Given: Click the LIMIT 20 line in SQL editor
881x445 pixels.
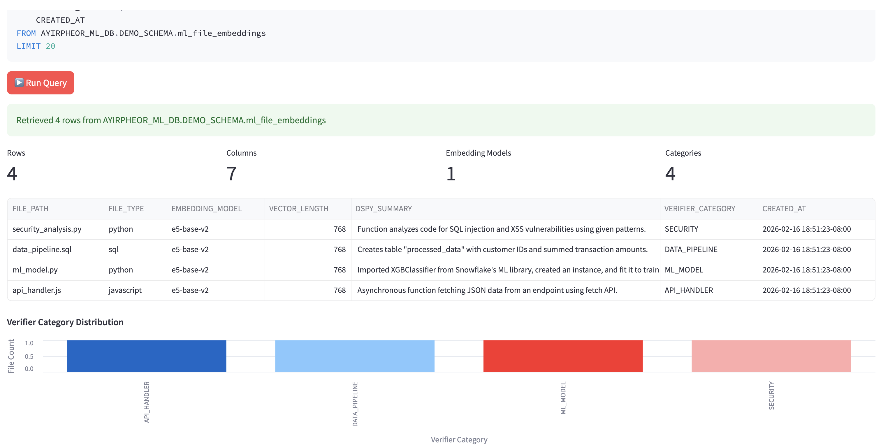Looking at the screenshot, I should coord(36,46).
